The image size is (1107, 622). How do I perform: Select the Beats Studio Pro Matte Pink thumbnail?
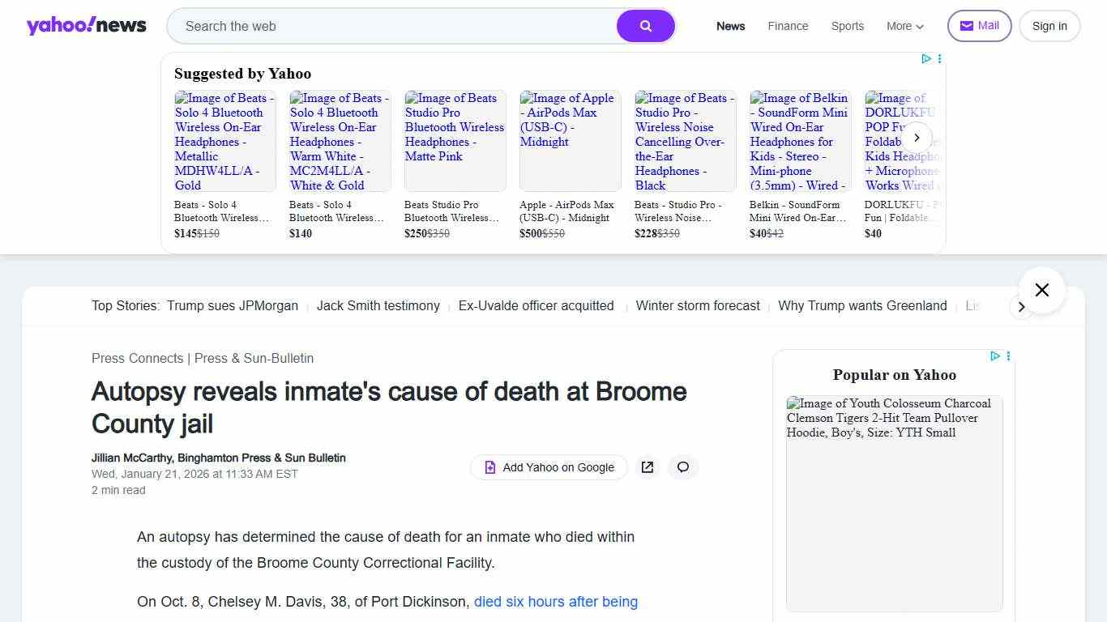[x=455, y=140]
